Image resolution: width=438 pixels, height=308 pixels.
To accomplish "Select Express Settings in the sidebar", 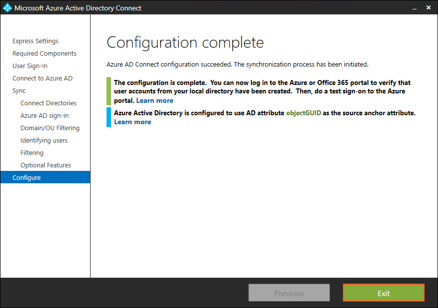I will [x=35, y=41].
